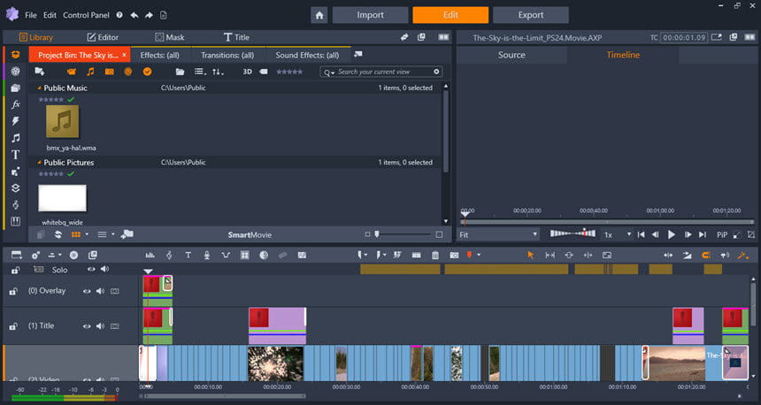Open the 1x playback speed dropdown
The height and width of the screenshot is (405, 761).
617,234
